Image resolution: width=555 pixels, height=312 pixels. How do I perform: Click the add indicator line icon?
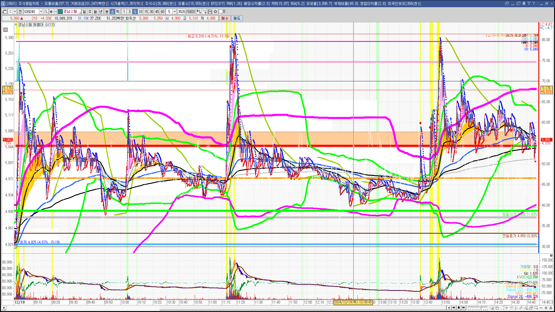[204, 12]
